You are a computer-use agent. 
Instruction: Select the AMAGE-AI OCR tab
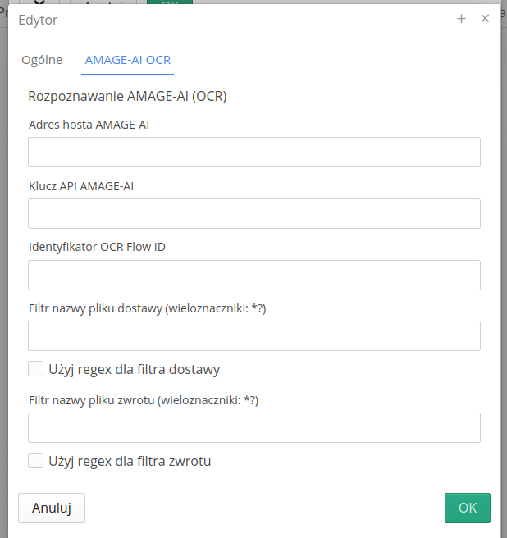127,60
